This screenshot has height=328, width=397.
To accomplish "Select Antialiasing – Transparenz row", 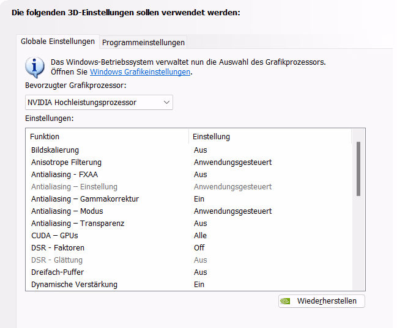I will coord(189,224).
